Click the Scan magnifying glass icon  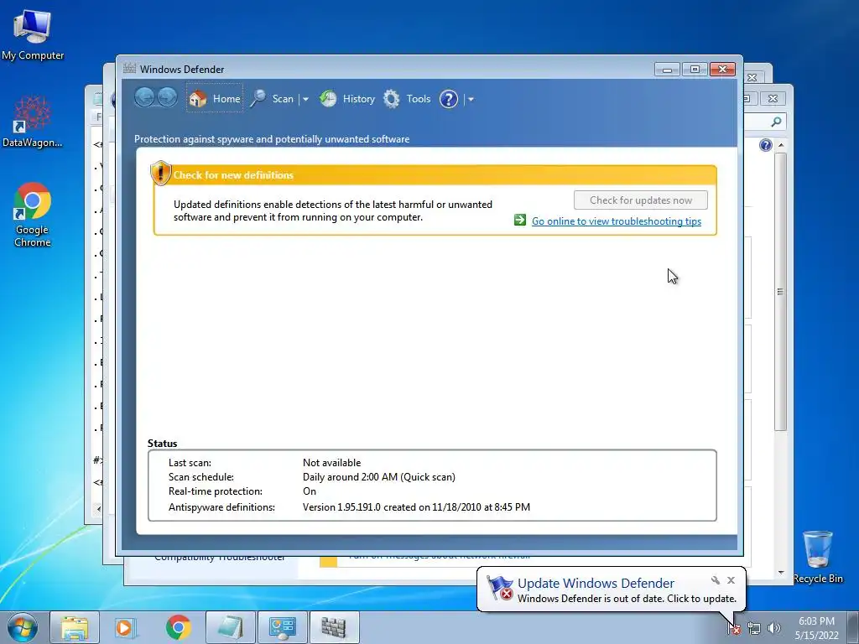click(x=258, y=99)
